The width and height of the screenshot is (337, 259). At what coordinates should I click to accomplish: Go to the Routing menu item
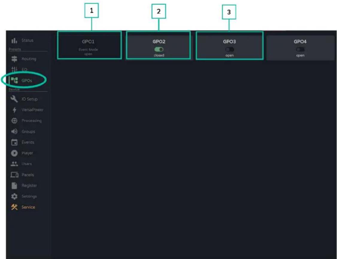point(29,59)
